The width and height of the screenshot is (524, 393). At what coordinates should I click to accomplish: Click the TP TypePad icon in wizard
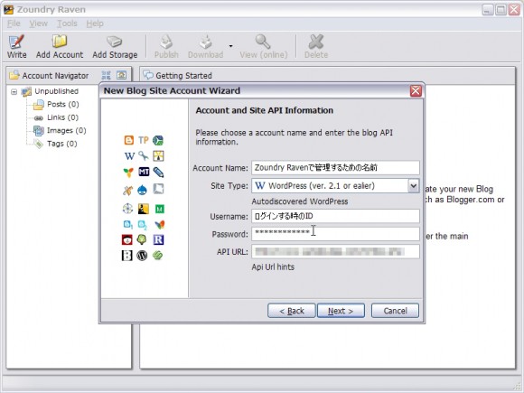[x=143, y=140]
